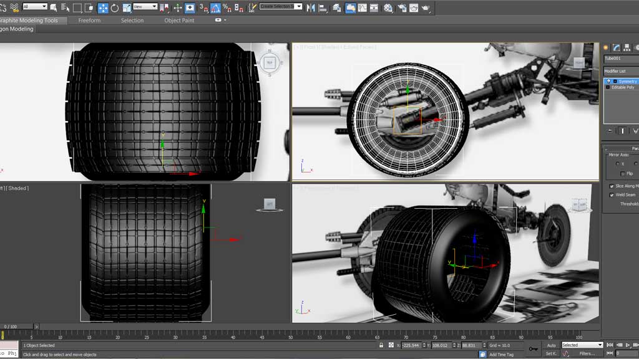Toggle the Graphite Modeling ribbon icon
Viewport: 639px width, 359px height.
[x=350, y=7]
